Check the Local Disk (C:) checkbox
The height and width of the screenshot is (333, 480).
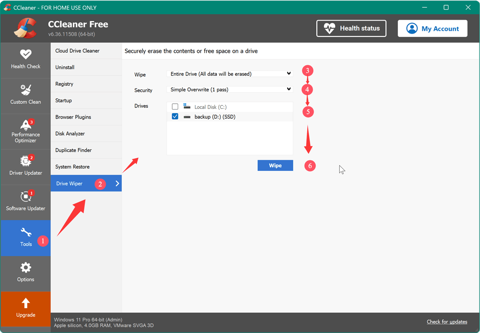point(175,107)
